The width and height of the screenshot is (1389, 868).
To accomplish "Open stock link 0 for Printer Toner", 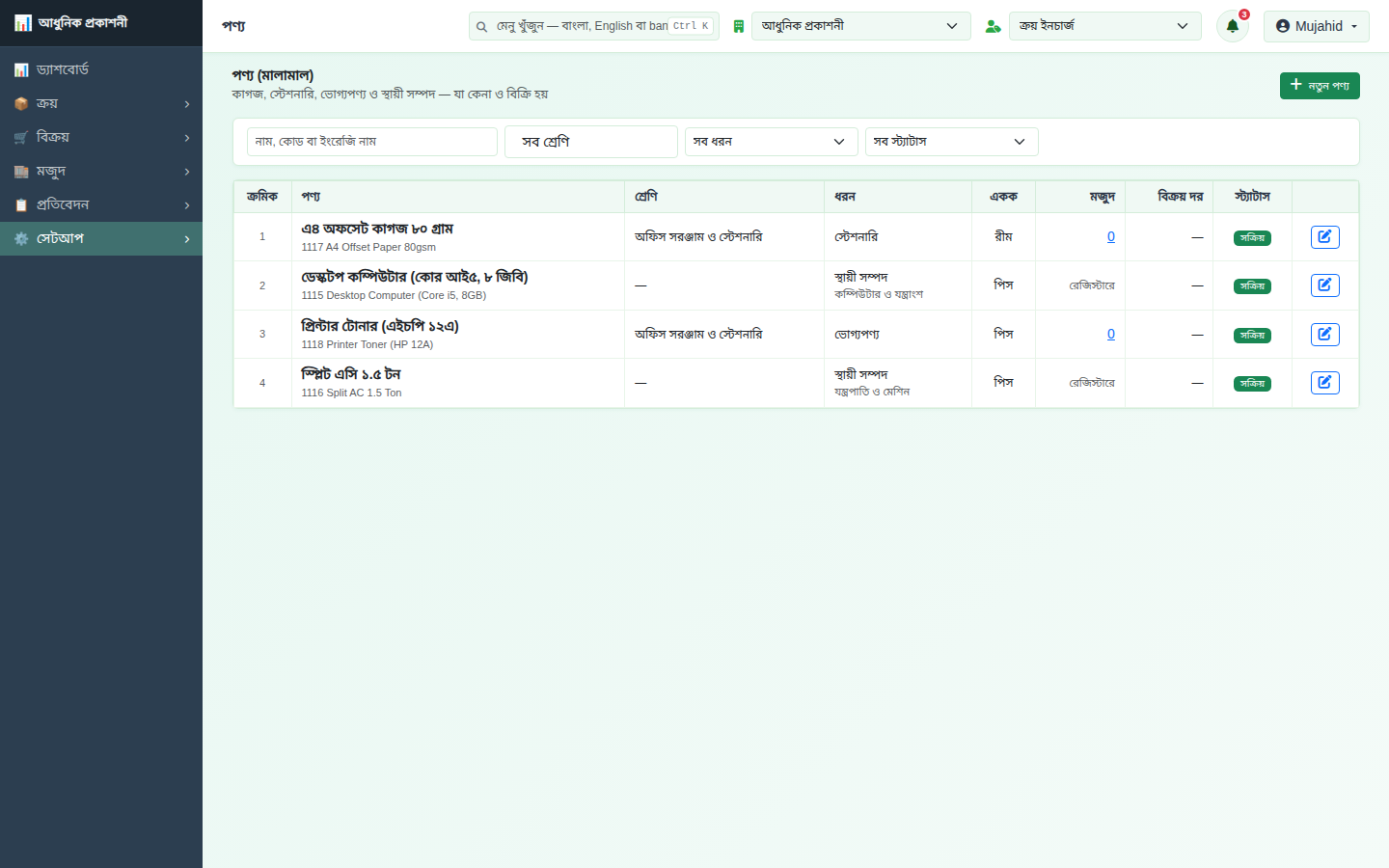I will [x=1111, y=334].
